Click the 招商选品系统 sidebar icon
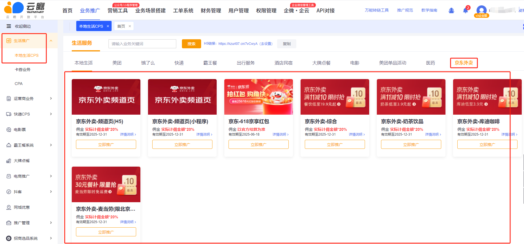 [x=9, y=238]
